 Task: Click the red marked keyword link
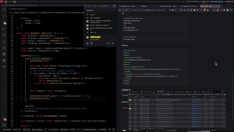[x=125, y=108]
